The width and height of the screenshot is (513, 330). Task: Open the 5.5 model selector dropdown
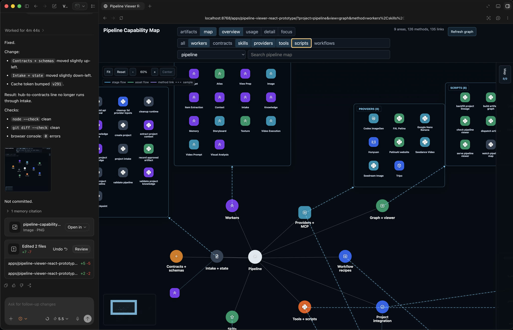click(61, 319)
